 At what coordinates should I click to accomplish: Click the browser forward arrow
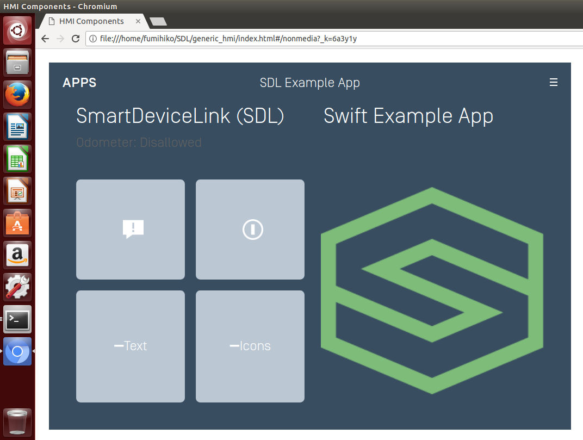[60, 39]
